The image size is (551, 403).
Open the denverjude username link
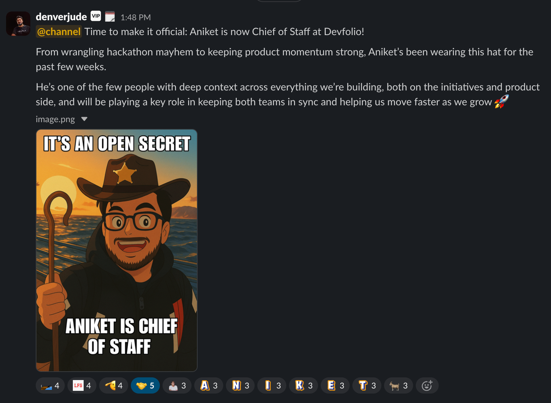61,17
